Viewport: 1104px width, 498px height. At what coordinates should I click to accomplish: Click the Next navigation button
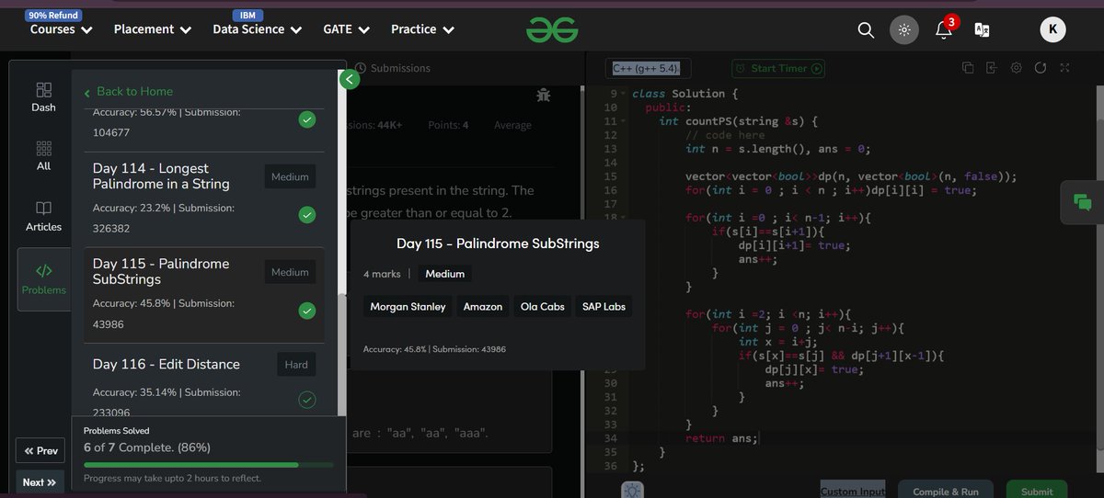tap(40, 482)
